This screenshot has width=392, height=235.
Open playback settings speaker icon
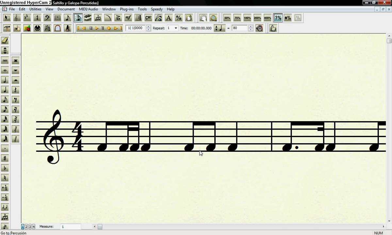pyautogui.click(x=259, y=28)
